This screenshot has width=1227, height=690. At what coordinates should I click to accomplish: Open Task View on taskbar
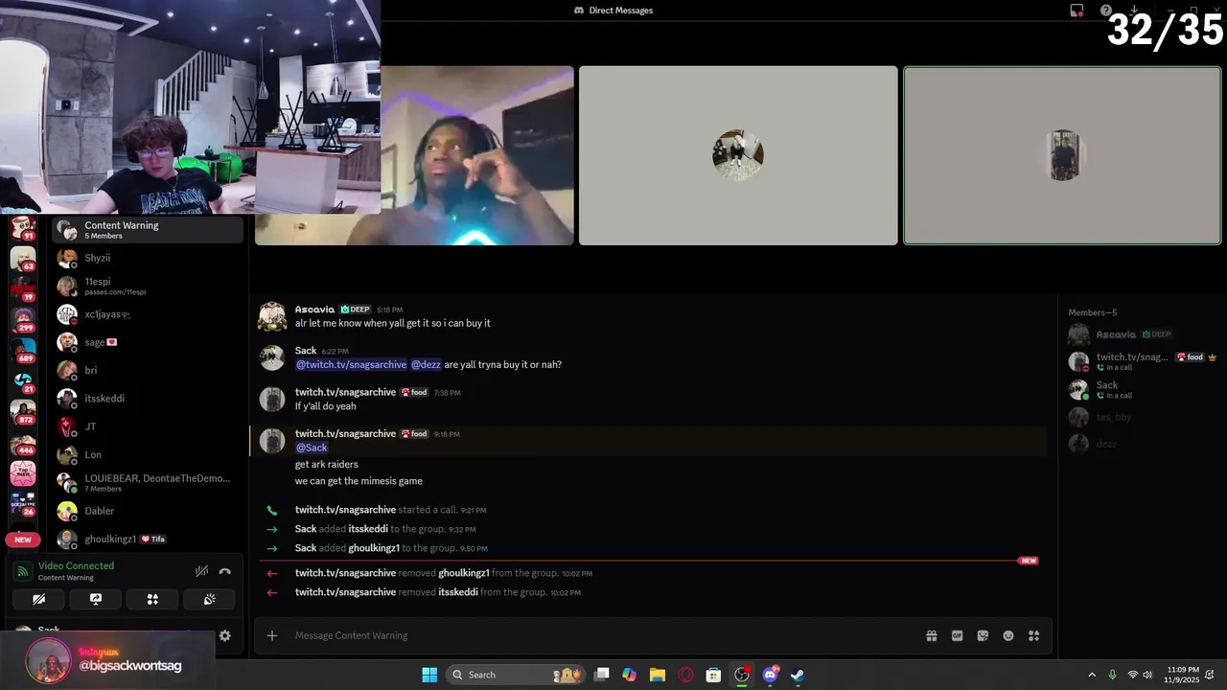[x=602, y=675]
